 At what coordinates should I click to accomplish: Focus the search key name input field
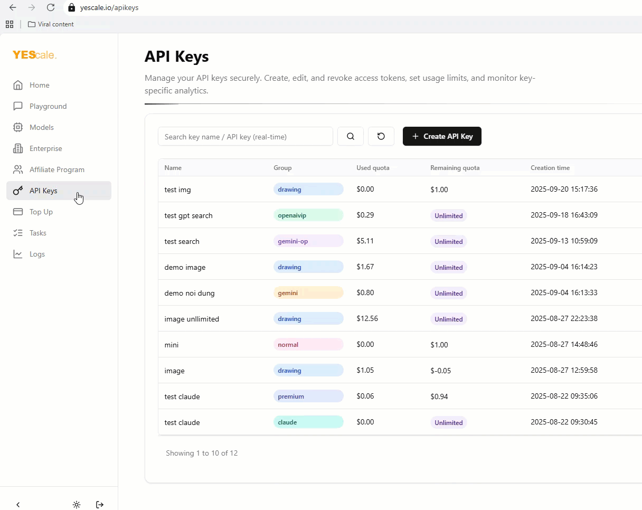246,136
